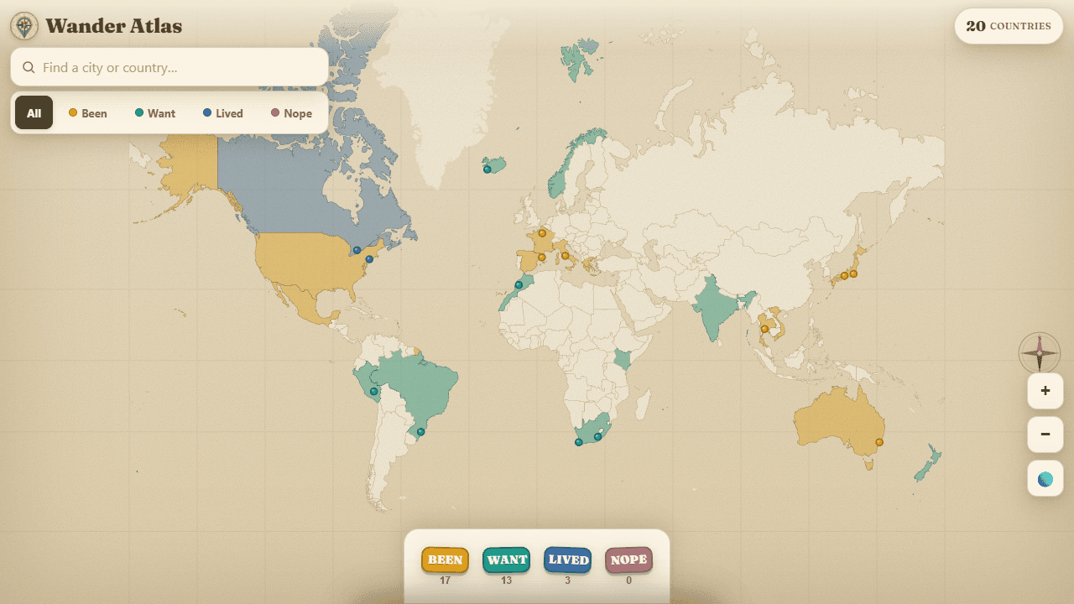Click the eastern orange pin in Japan

853,273
